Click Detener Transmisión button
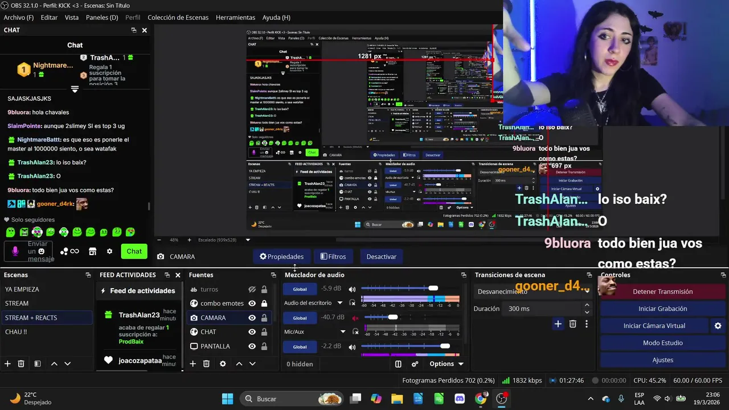 point(662,292)
